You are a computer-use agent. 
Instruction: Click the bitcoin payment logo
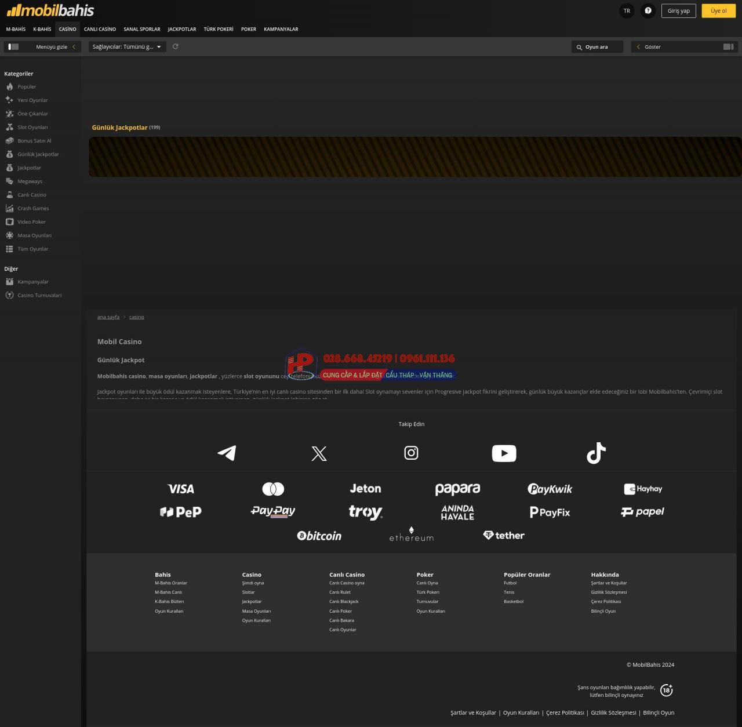point(319,536)
